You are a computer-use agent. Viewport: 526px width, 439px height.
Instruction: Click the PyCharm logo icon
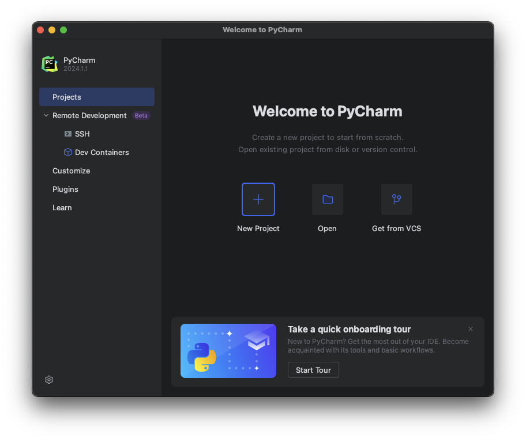(50, 64)
